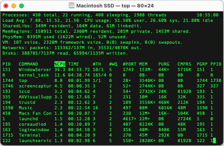
Task: Click the trustd process name
Action: tap(27, 102)
